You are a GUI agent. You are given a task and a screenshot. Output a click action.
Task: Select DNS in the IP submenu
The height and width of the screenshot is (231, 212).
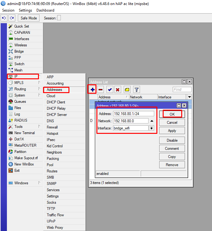[x=64, y=121]
